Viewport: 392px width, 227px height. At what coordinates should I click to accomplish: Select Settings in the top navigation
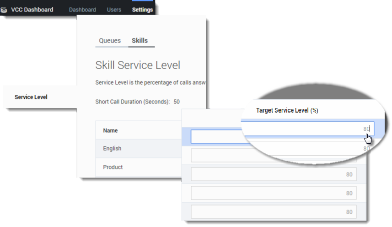[x=142, y=10]
